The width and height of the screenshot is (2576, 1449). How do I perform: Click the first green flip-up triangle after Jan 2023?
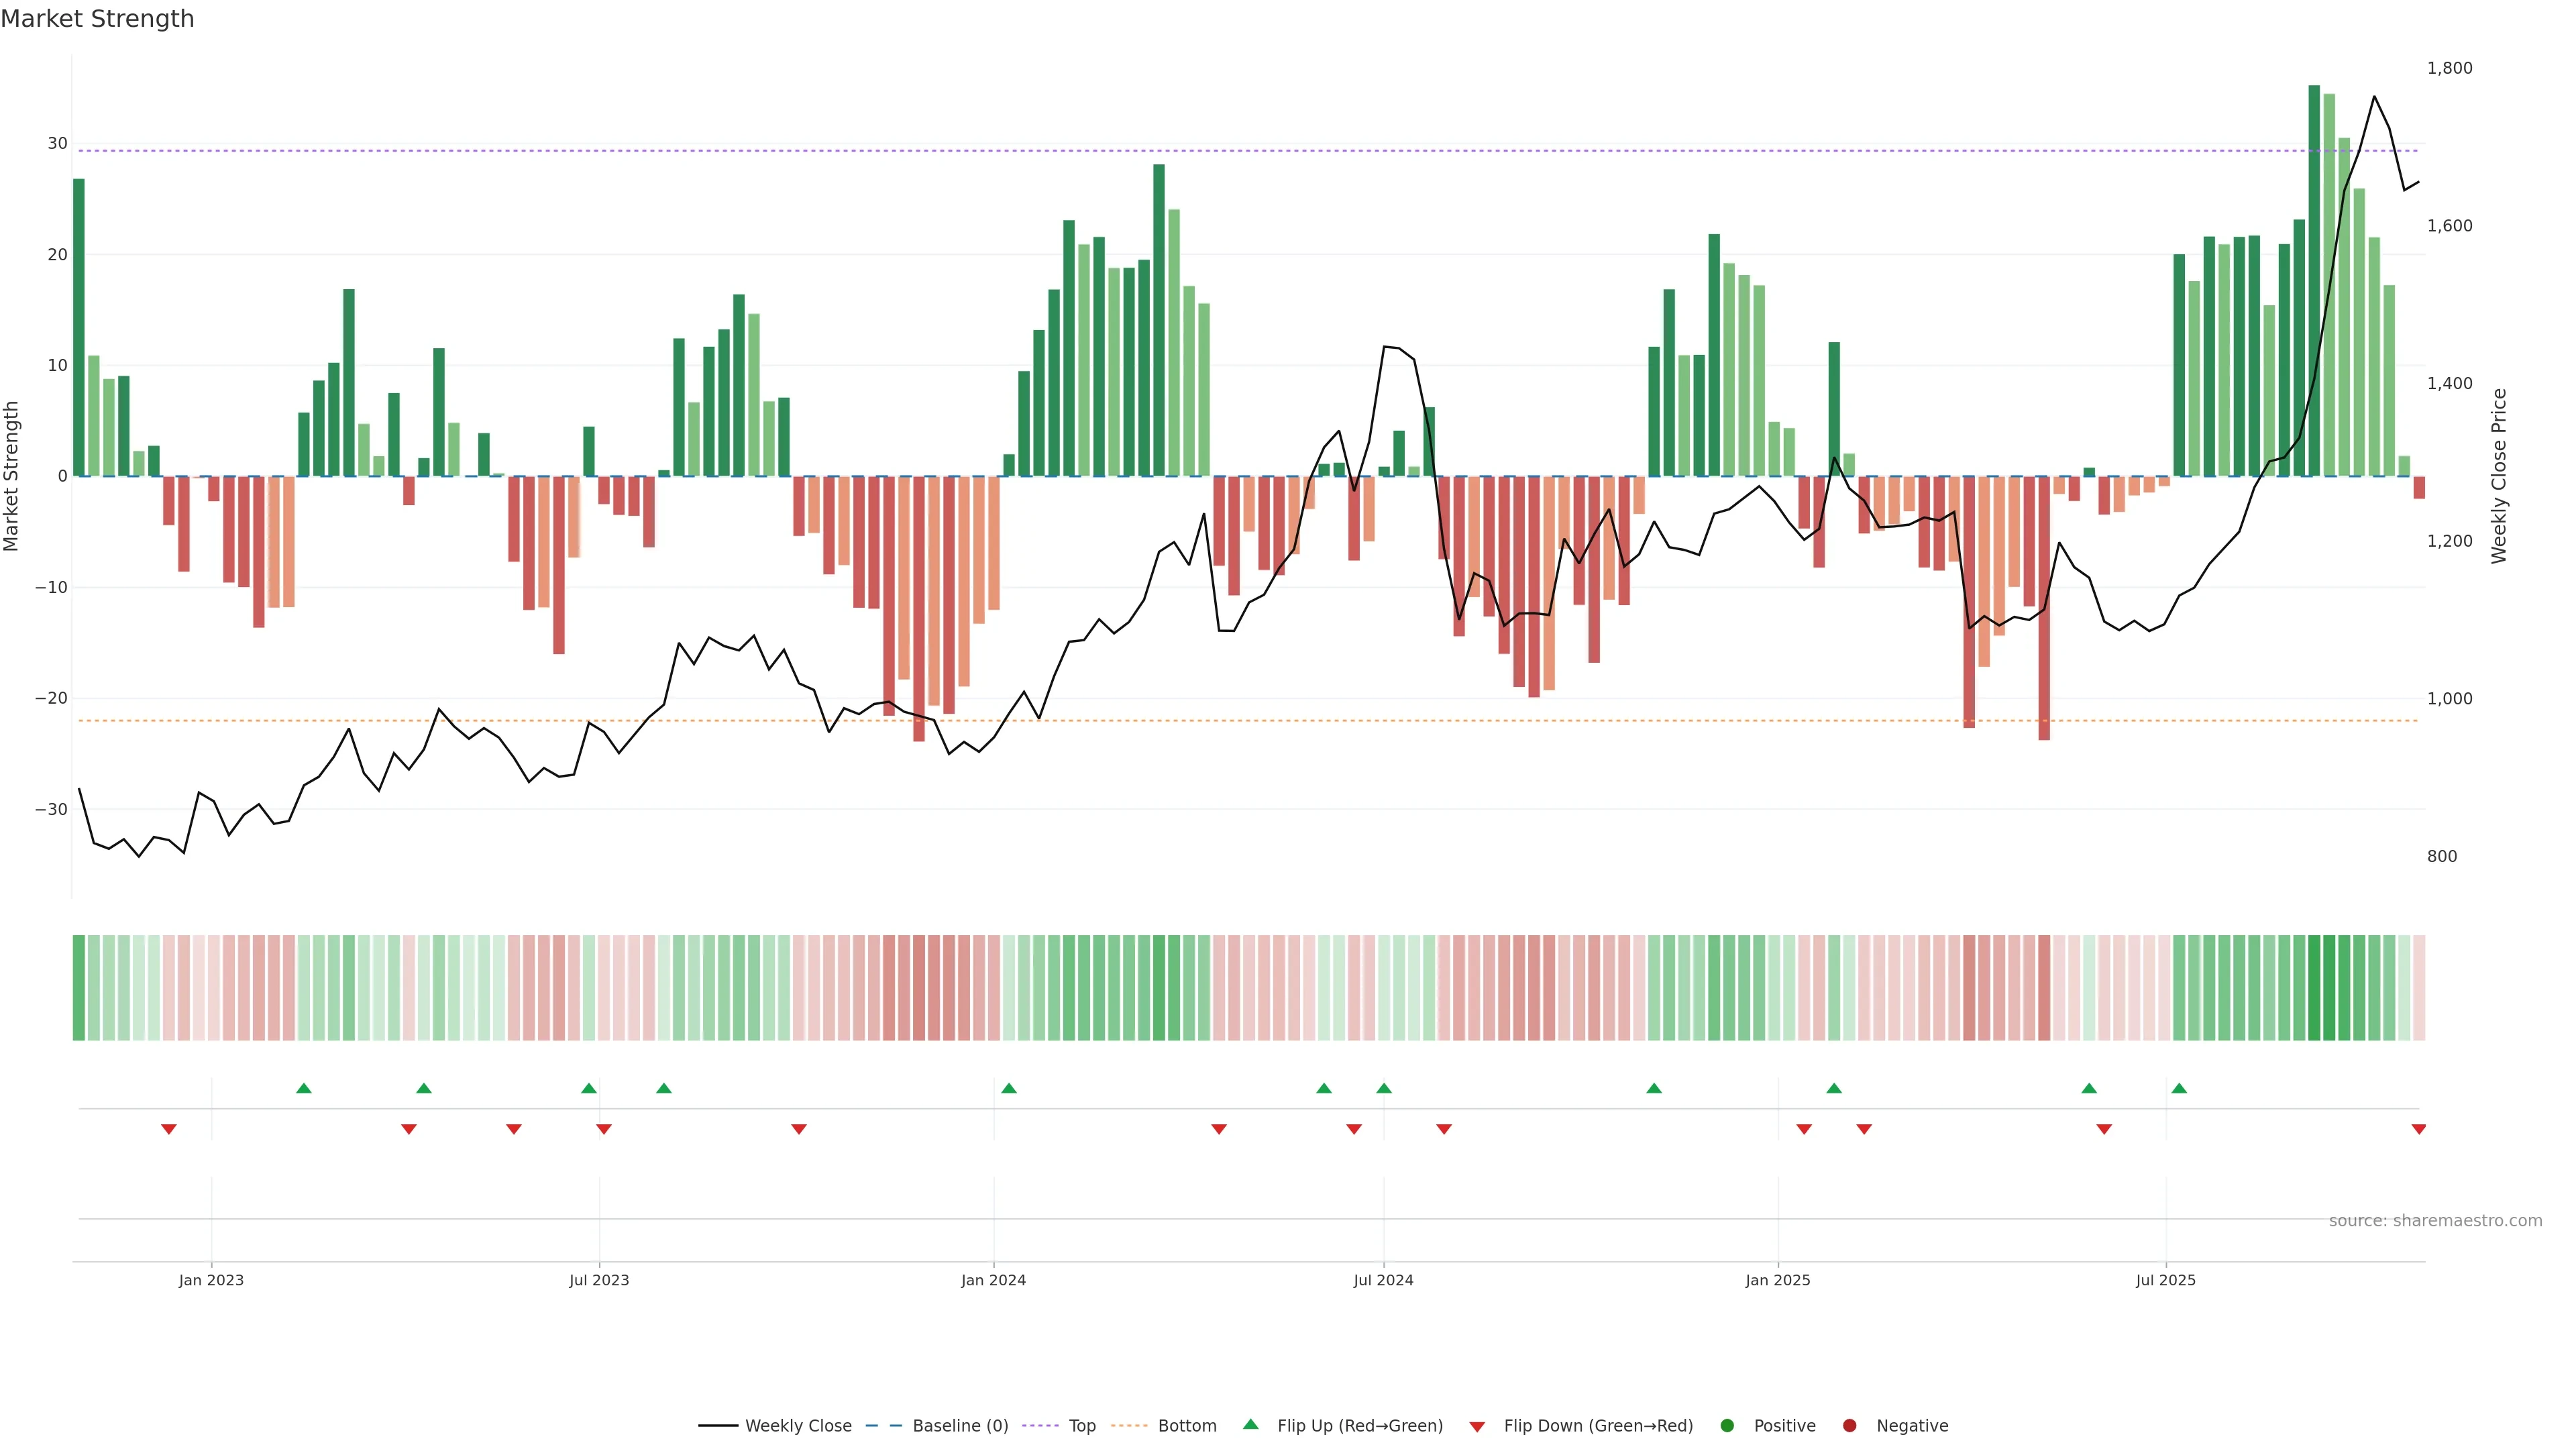pos(304,1088)
